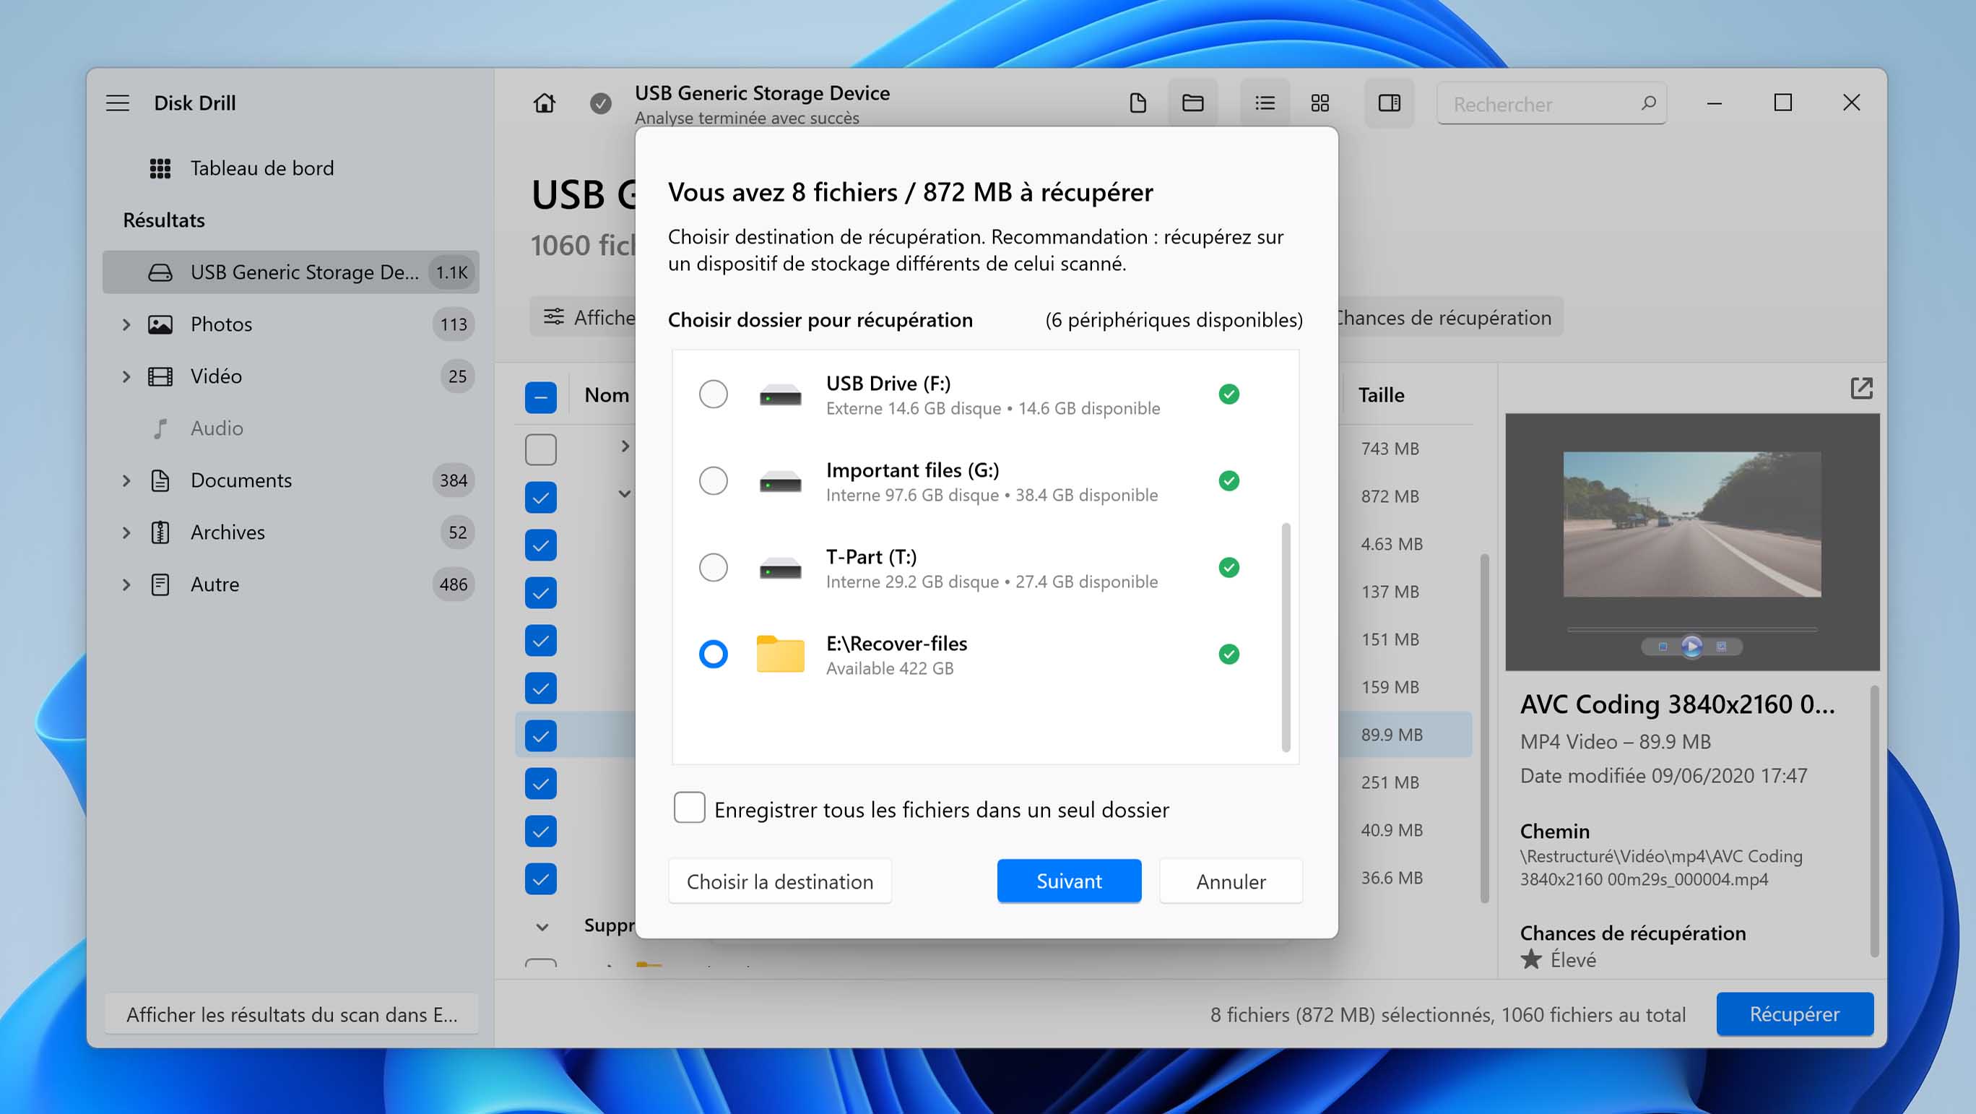This screenshot has width=1976, height=1114.
Task: Select USB Drive (F:) radio button
Action: [714, 394]
